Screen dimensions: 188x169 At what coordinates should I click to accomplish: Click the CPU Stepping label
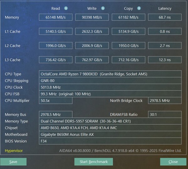click(17, 81)
